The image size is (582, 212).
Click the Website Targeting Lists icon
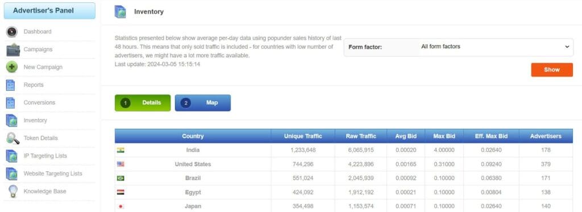click(11, 174)
